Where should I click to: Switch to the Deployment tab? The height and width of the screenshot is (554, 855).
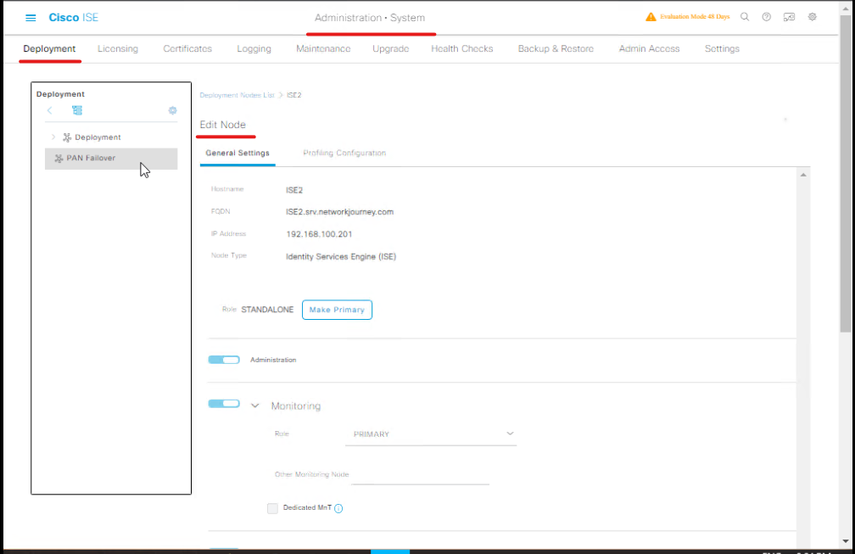pos(49,48)
